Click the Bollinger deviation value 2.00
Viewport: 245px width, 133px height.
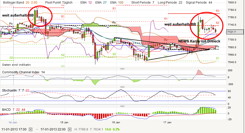(x=34, y=3)
